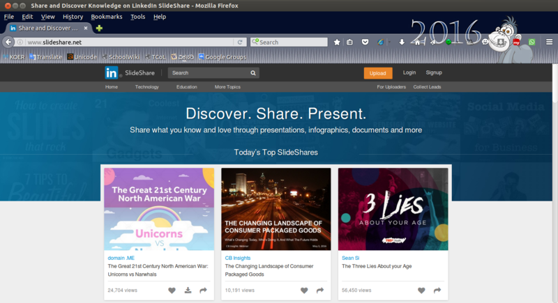Open the Technology topic
The width and height of the screenshot is (558, 303).
pyautogui.click(x=146, y=86)
